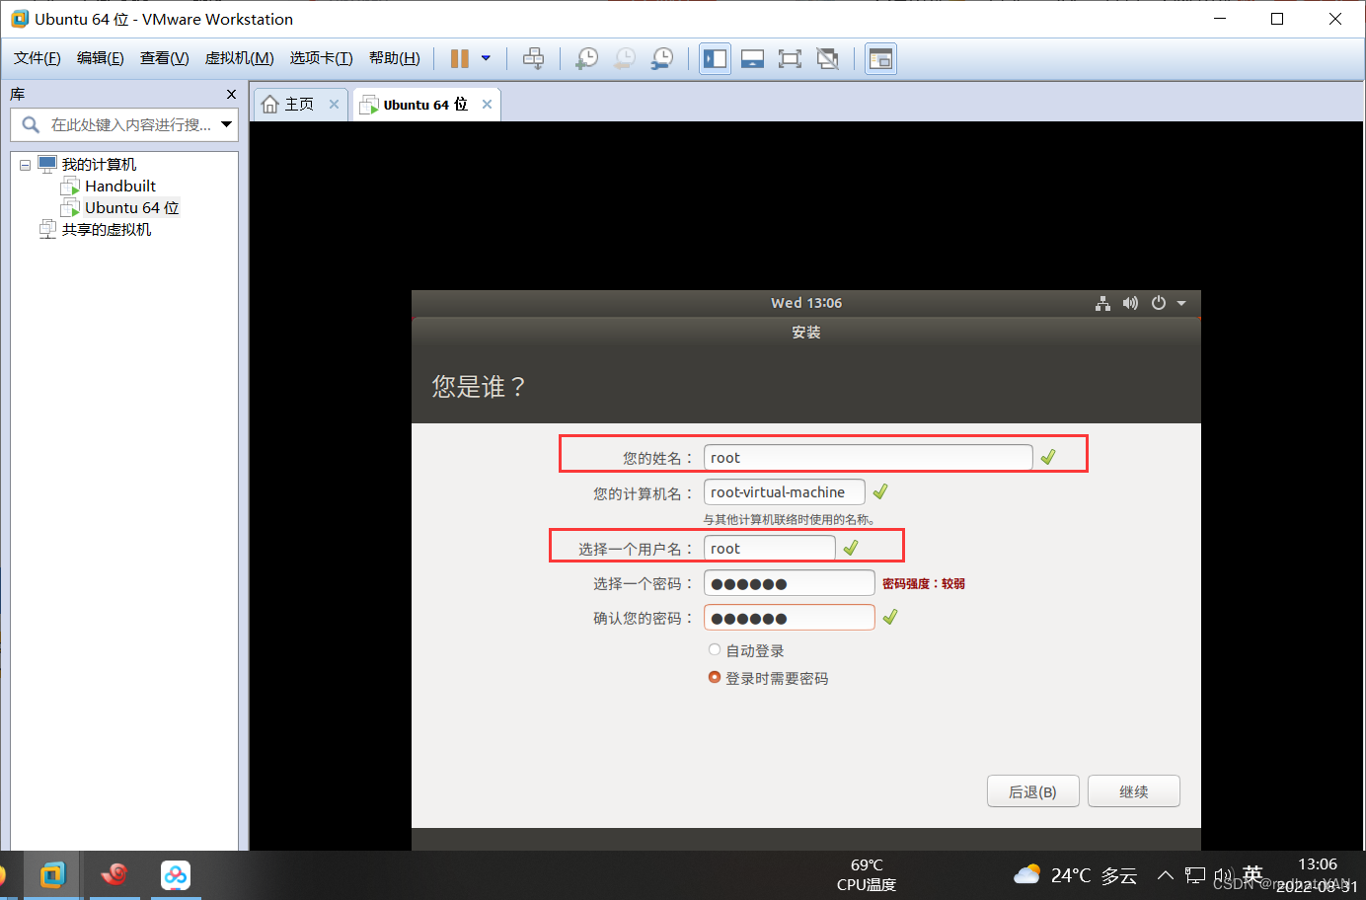Click the pause virtual machine icon
Viewport: 1366px width, 900px height.
tap(459, 58)
